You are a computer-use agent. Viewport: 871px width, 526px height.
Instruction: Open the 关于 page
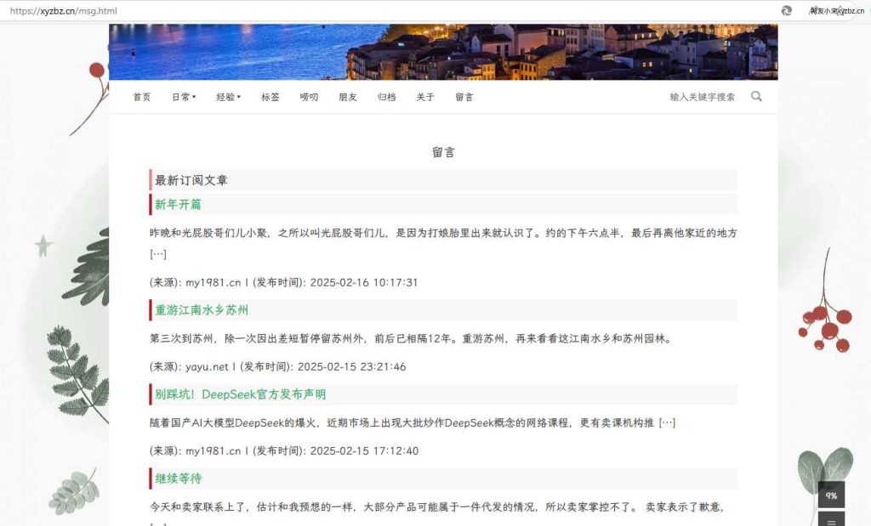coord(425,96)
